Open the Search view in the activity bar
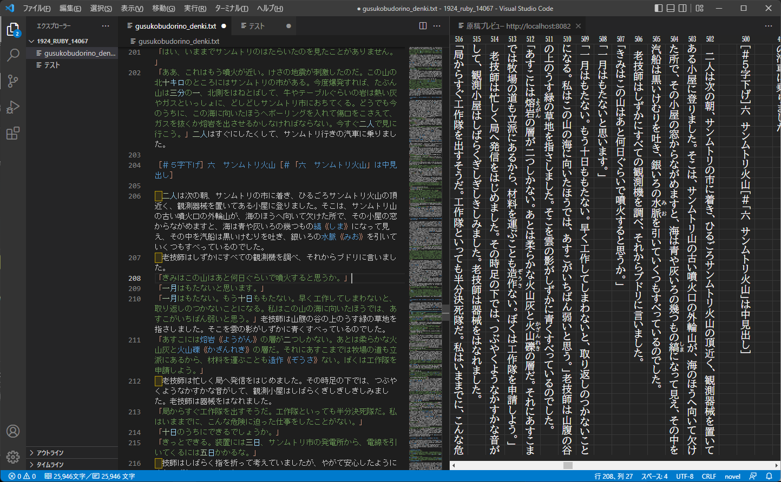Viewport: 781px width, 482px height. [x=13, y=55]
